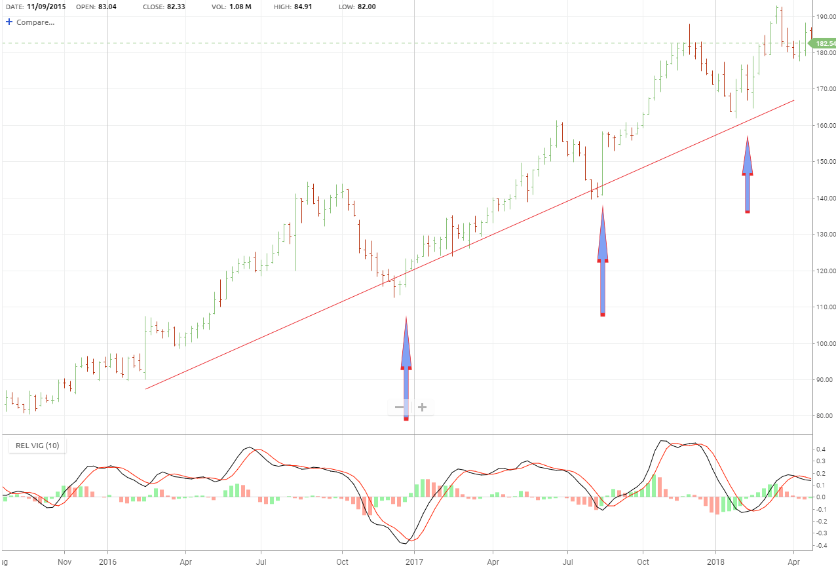Viewport: 836px width, 572px height.
Task: Click the 2016 label on time axis
Action: pos(107,562)
